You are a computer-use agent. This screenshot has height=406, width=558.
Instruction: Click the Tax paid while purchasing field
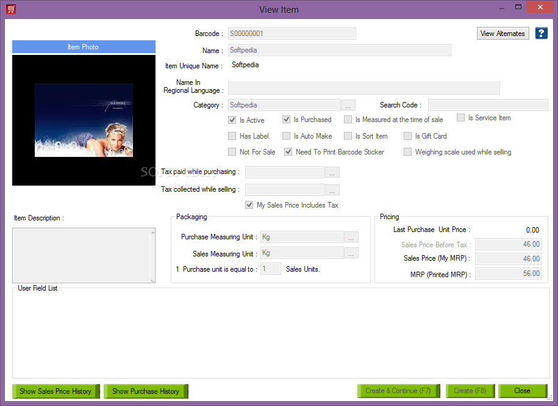(285, 172)
